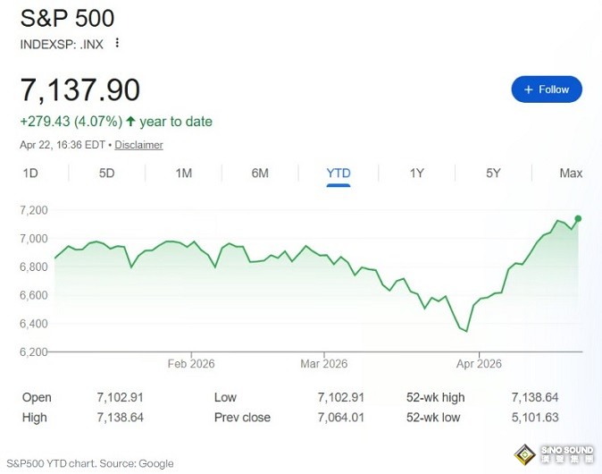Image resolution: width=602 pixels, height=474 pixels.
Task: Click the Feb 2026 axis label
Action: click(191, 364)
